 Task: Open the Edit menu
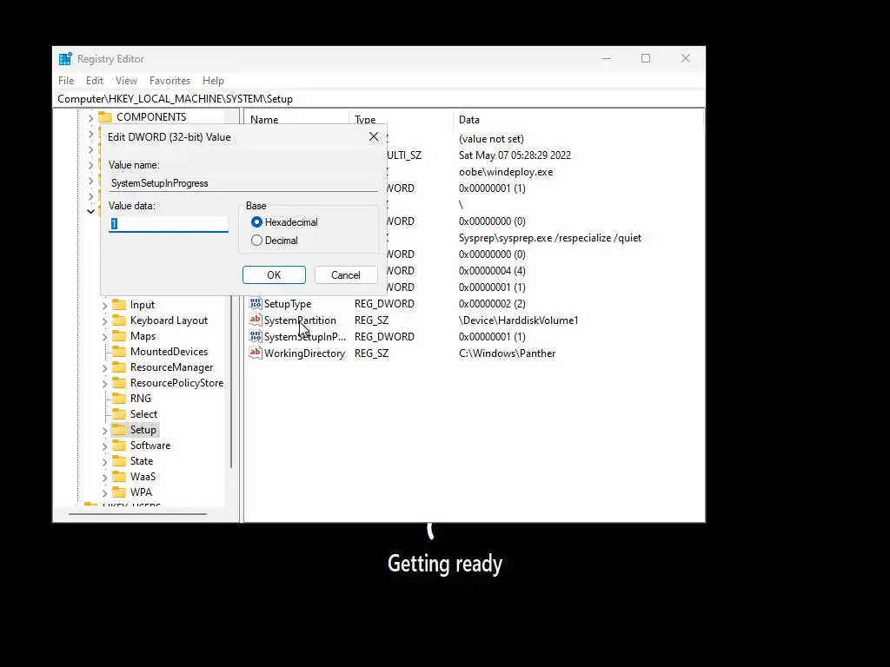(x=94, y=81)
